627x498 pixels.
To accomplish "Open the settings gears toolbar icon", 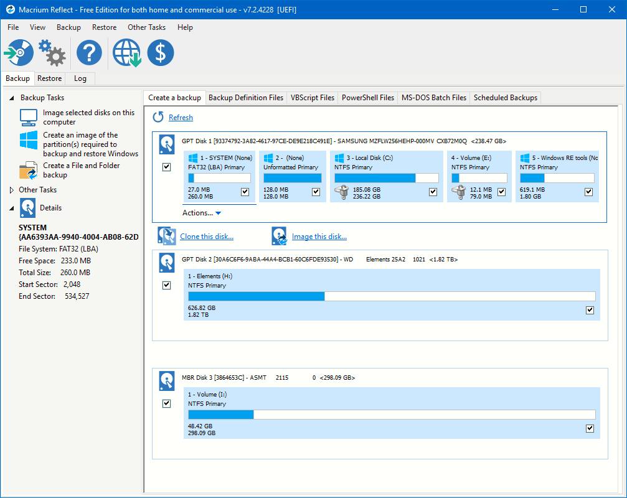I will 52,52.
